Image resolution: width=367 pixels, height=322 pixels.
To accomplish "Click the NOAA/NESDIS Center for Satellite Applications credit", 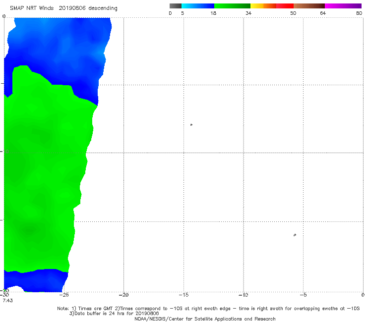I will [205, 319].
